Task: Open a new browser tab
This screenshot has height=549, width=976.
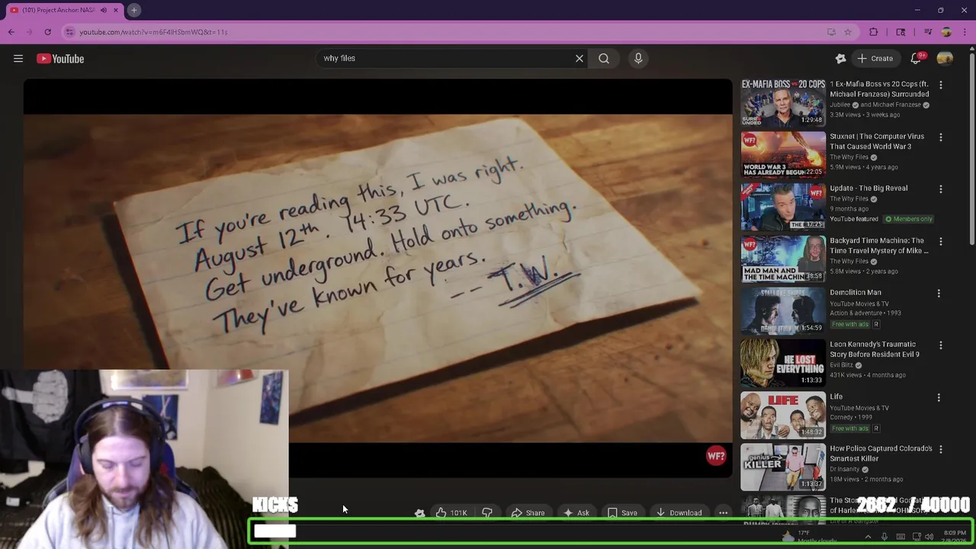Action: tap(133, 10)
